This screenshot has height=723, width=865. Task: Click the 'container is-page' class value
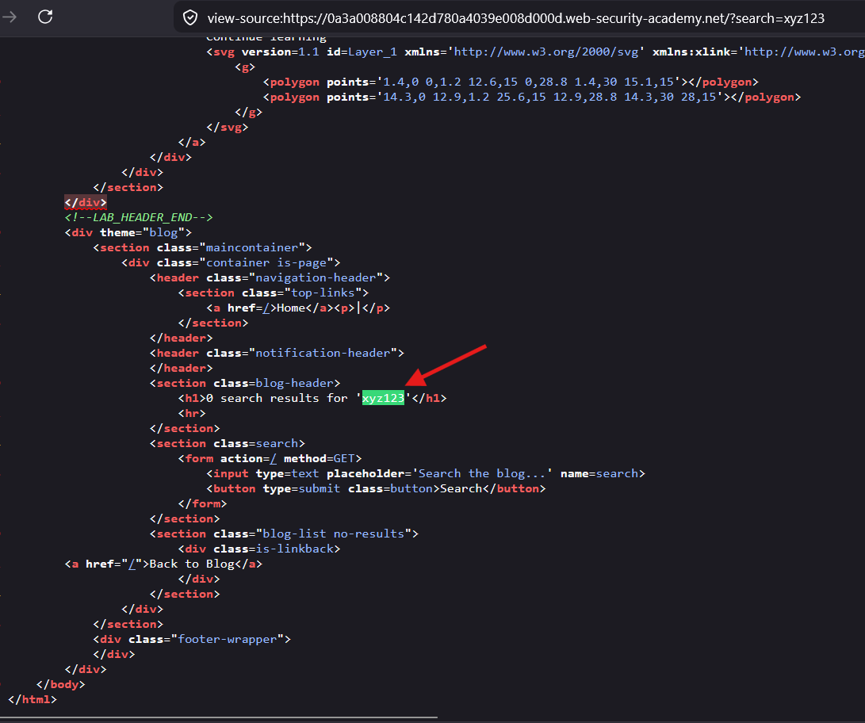click(x=266, y=263)
